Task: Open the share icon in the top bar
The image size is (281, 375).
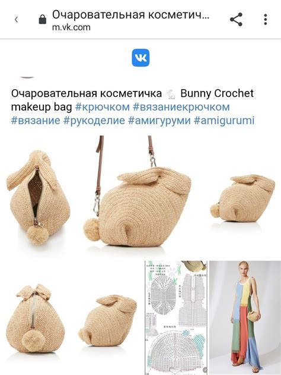Action: click(236, 20)
